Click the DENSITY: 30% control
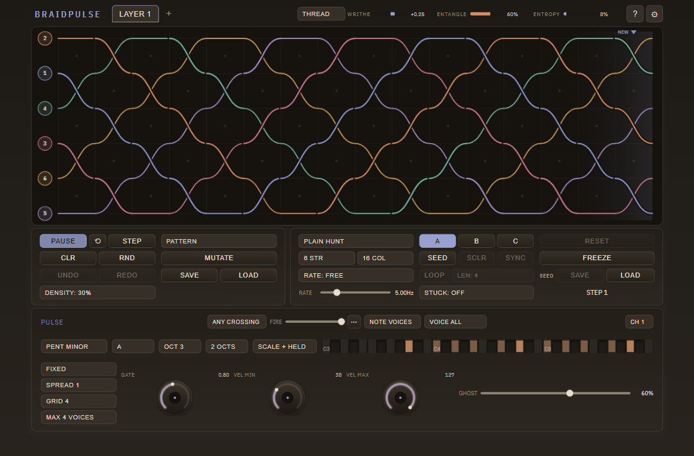 click(97, 292)
